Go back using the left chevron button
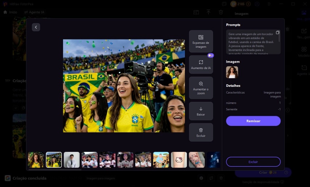Screen dimensions: 310x187 [36, 27]
